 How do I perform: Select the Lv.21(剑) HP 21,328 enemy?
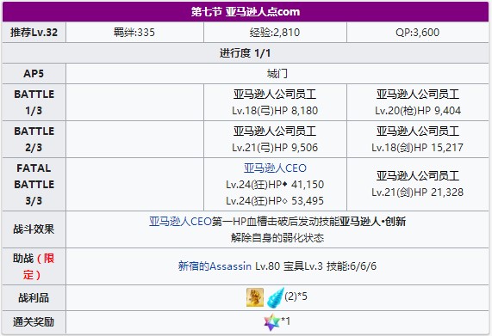click(418, 184)
